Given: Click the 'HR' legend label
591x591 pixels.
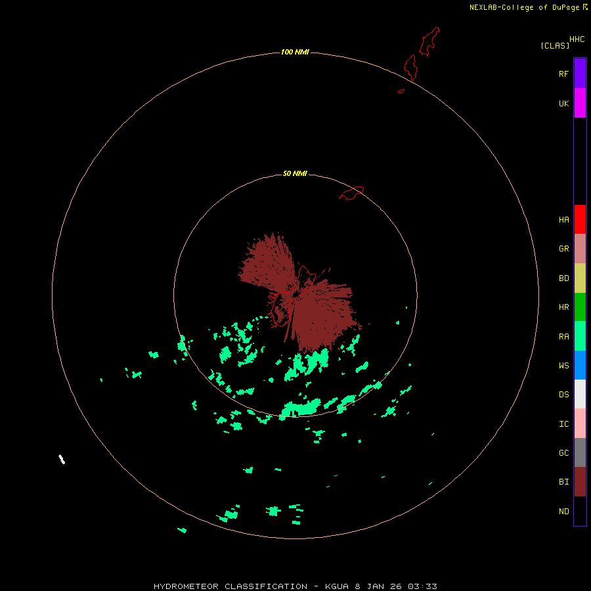Looking at the screenshot, I should click(x=563, y=307).
